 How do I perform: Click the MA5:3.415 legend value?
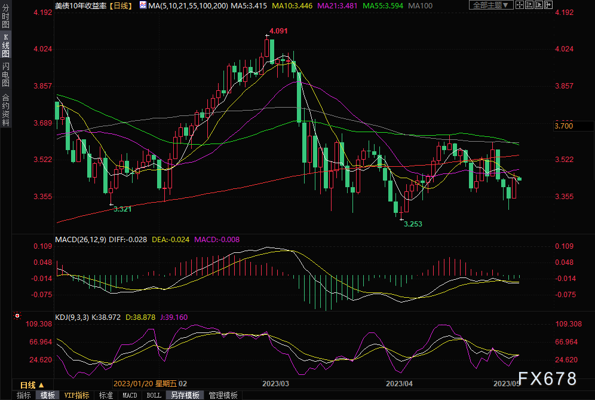[x=249, y=6]
